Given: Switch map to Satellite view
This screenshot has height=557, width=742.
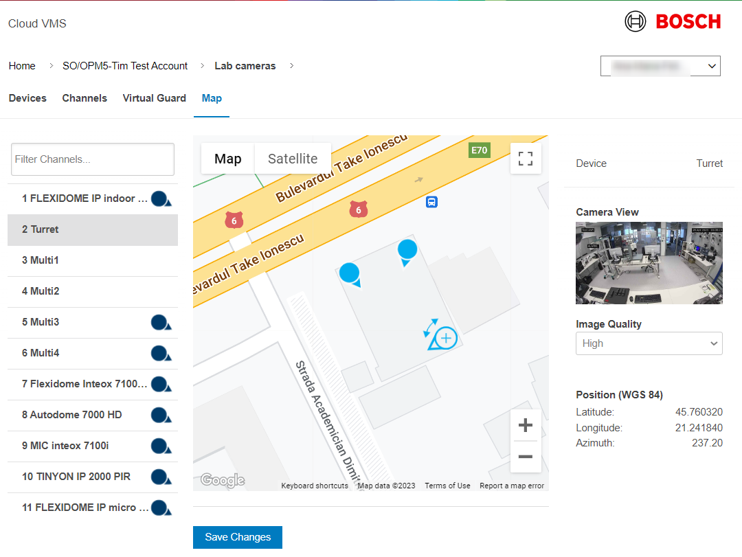Looking at the screenshot, I should 293,159.
